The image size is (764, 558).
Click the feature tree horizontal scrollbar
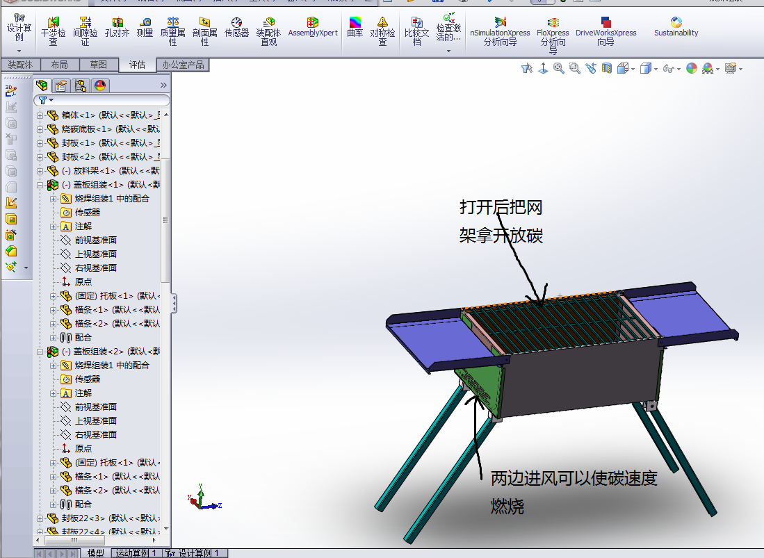click(74, 540)
